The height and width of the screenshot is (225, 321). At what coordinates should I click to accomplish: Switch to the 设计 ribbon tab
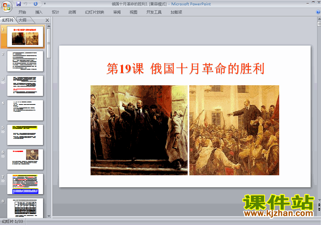(55, 12)
